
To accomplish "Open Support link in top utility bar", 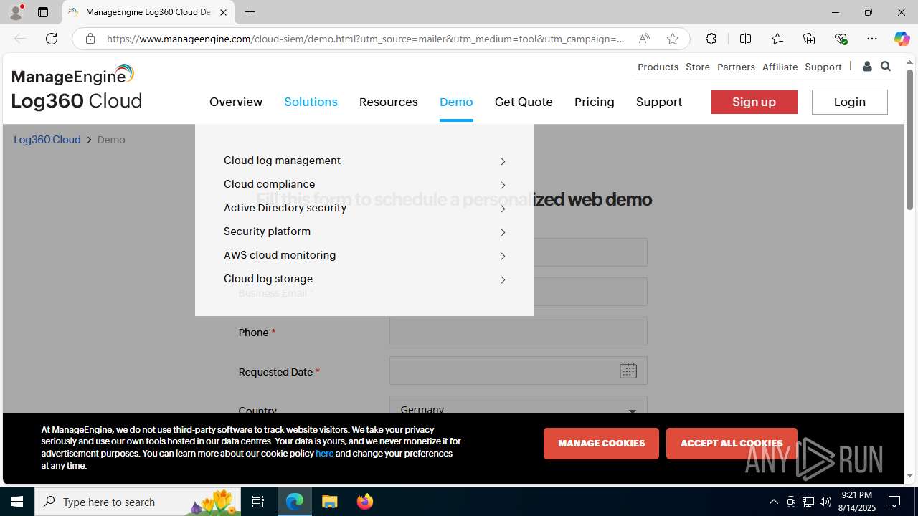I will (823, 67).
